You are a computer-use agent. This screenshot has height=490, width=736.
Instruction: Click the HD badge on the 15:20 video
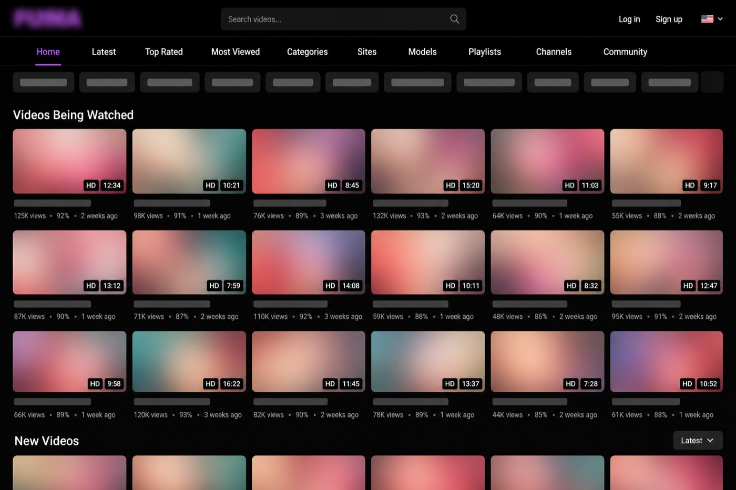coord(451,185)
